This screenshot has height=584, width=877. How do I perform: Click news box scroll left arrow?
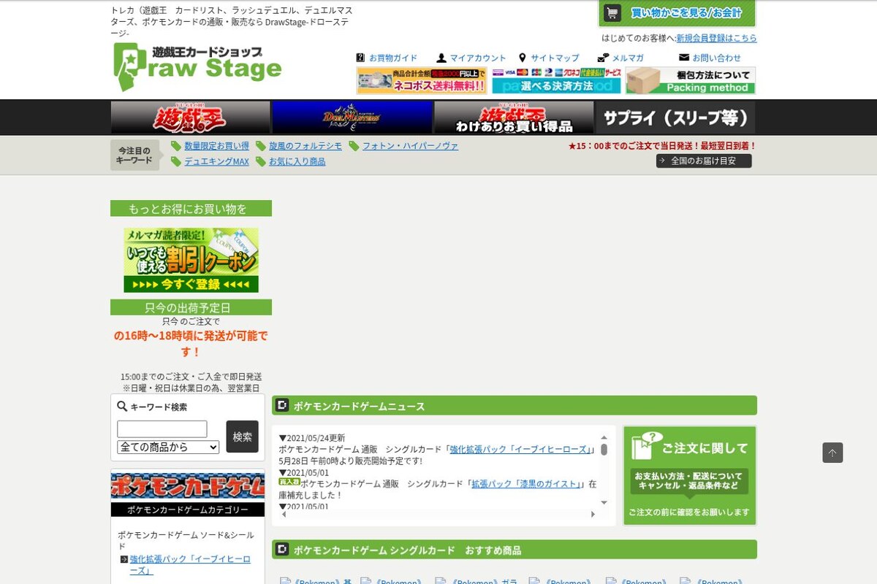point(284,515)
